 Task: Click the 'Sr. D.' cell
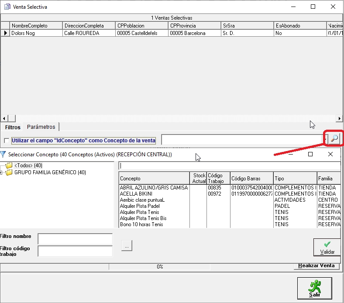tap(248, 33)
